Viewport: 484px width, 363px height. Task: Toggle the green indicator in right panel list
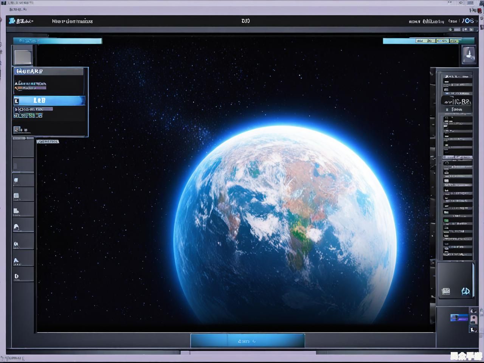pos(447,220)
